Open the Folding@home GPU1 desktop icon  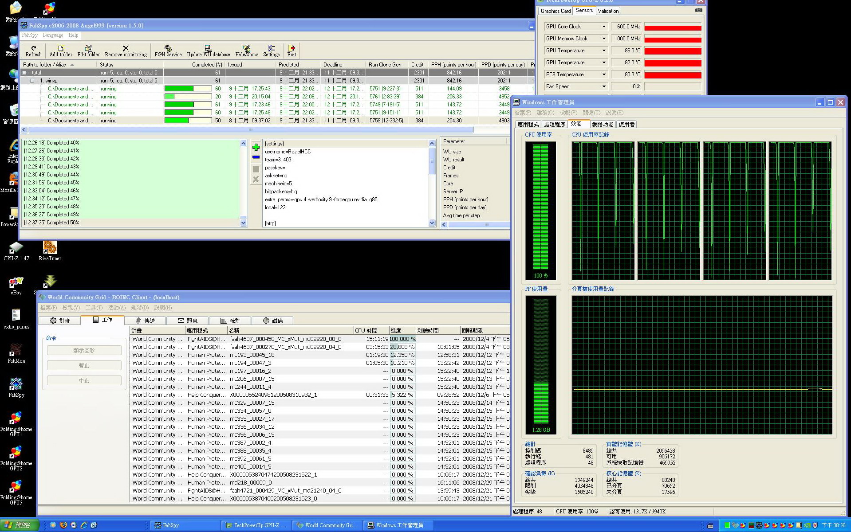(16, 424)
